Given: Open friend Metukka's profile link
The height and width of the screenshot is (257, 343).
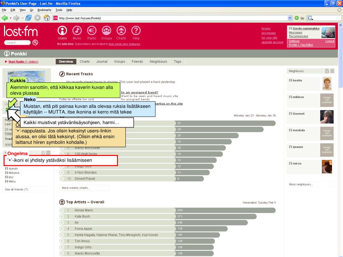Looking at the screenshot, I should [x=14, y=173].
